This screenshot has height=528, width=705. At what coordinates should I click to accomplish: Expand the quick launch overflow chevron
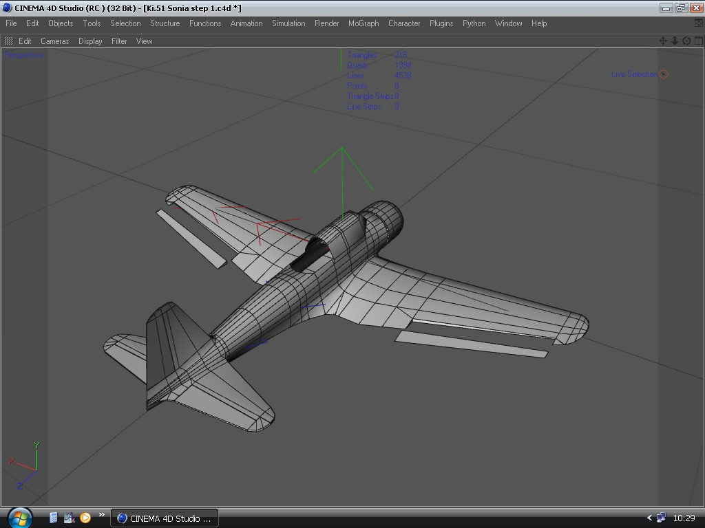pos(102,515)
